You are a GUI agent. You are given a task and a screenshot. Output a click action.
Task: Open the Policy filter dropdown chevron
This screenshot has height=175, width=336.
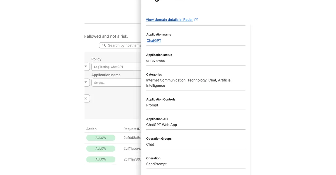pyautogui.click(x=86, y=67)
